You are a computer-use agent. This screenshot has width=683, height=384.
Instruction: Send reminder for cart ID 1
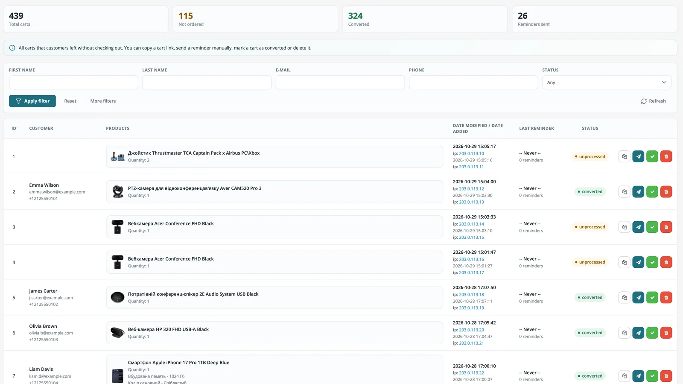point(638,156)
